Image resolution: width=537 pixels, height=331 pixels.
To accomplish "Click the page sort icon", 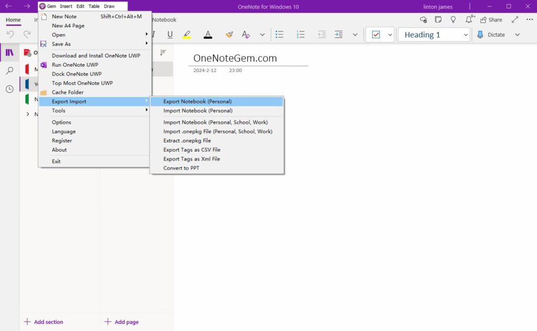I will (163, 52).
